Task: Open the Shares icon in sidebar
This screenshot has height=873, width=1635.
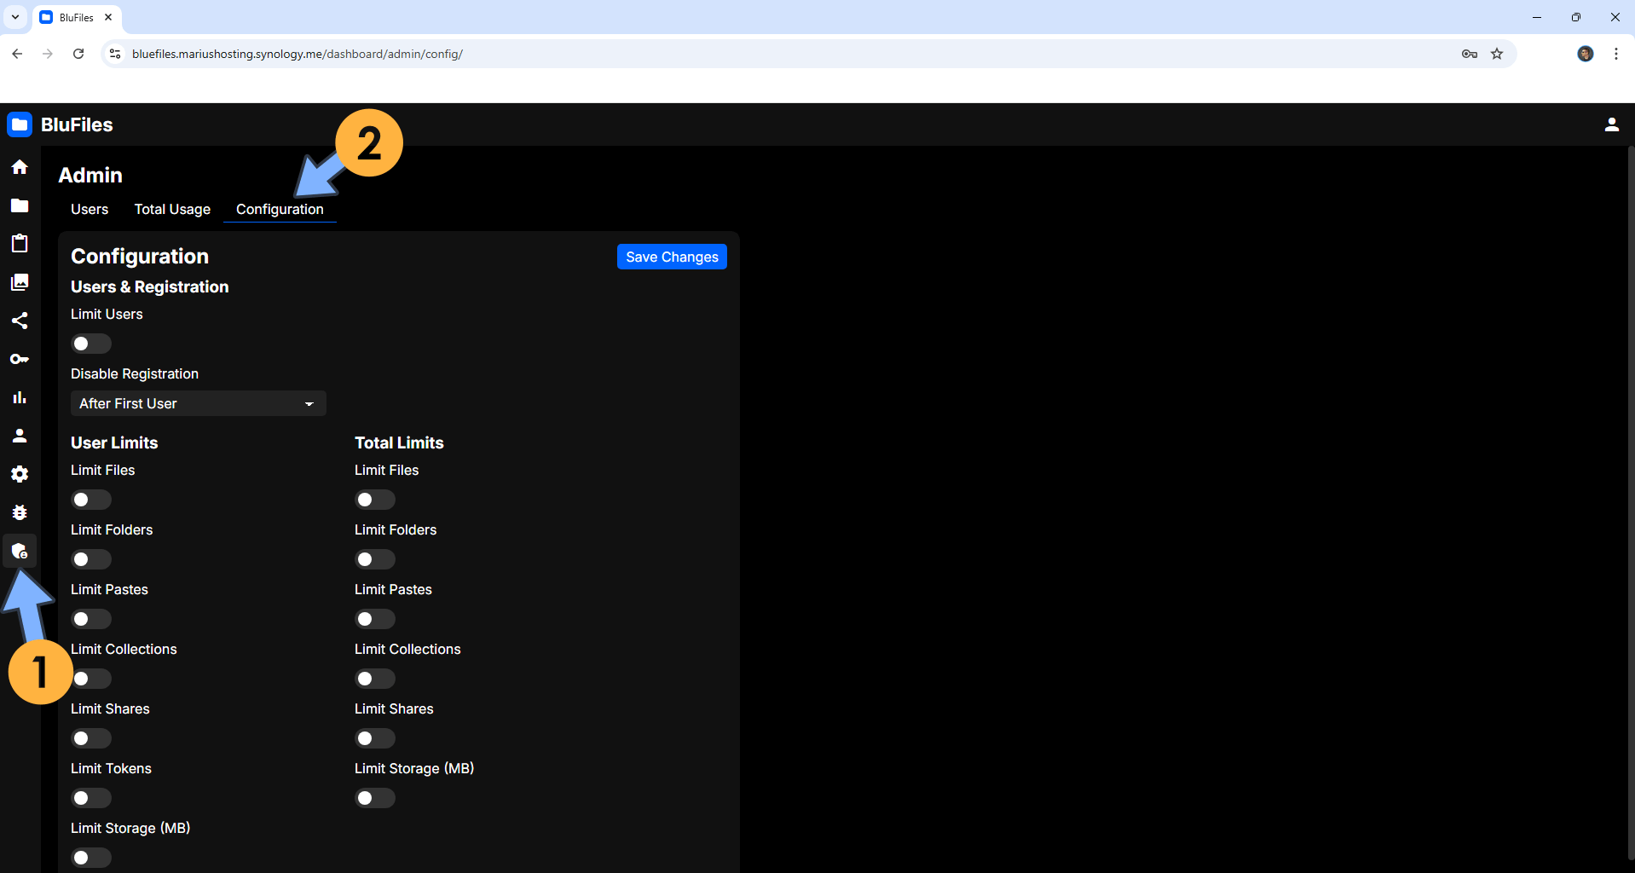Action: [x=20, y=321]
